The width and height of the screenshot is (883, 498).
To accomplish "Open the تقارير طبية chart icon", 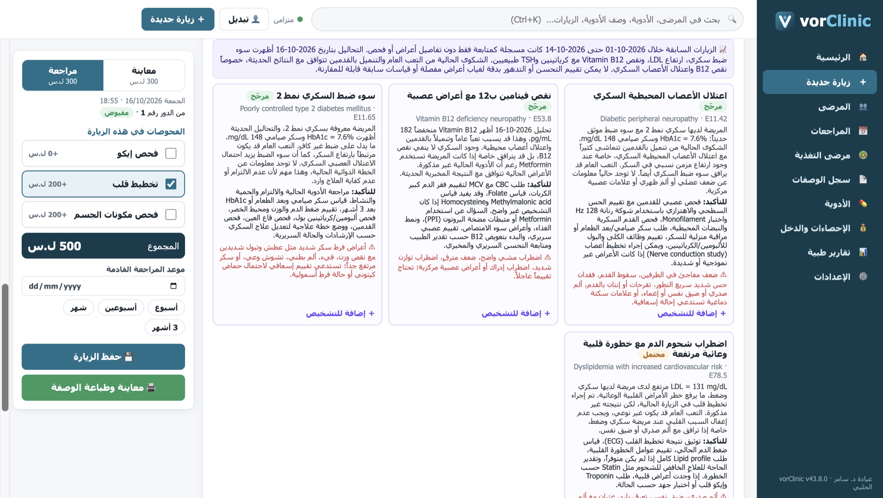I will click(863, 252).
